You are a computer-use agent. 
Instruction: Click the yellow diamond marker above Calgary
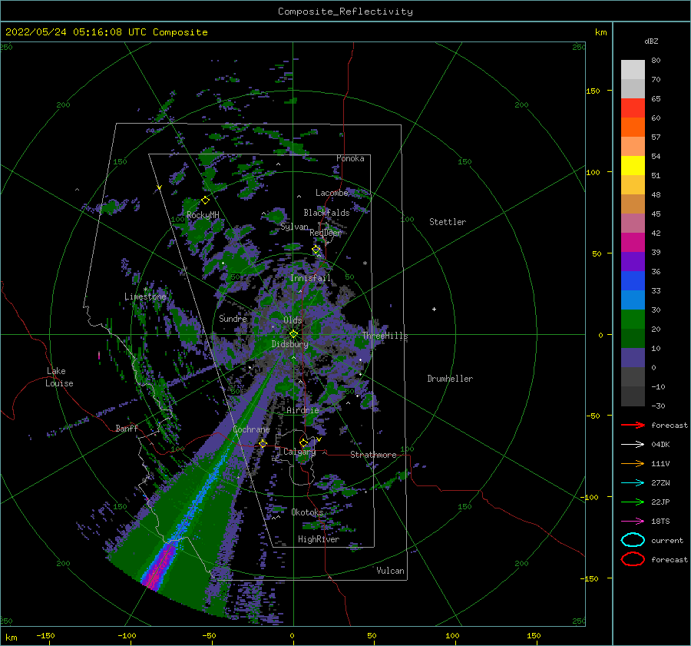coord(303,442)
